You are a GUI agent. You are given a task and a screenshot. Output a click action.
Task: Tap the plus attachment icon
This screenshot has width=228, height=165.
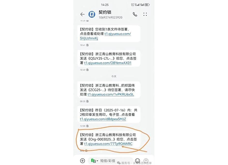click(83, 160)
